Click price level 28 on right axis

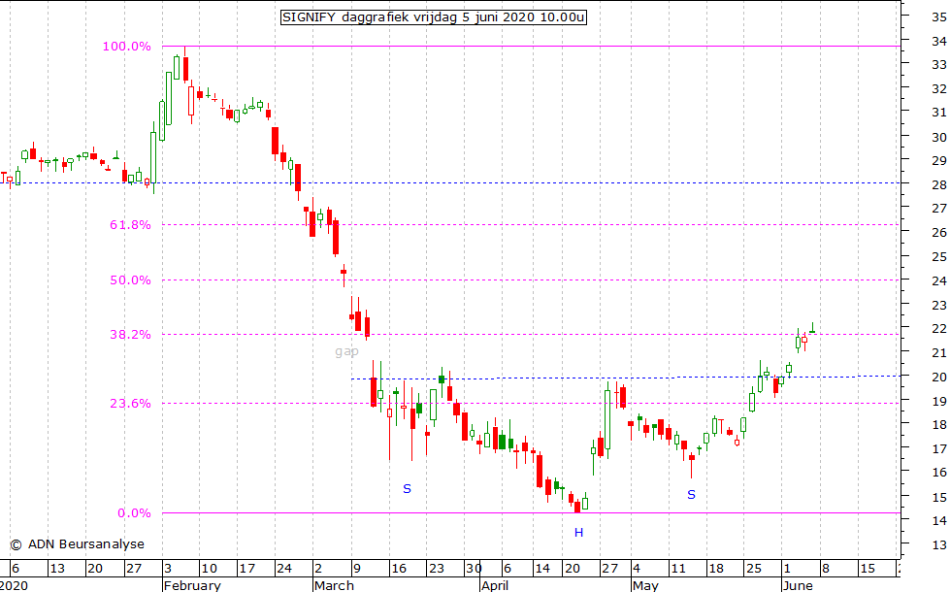tap(939, 184)
